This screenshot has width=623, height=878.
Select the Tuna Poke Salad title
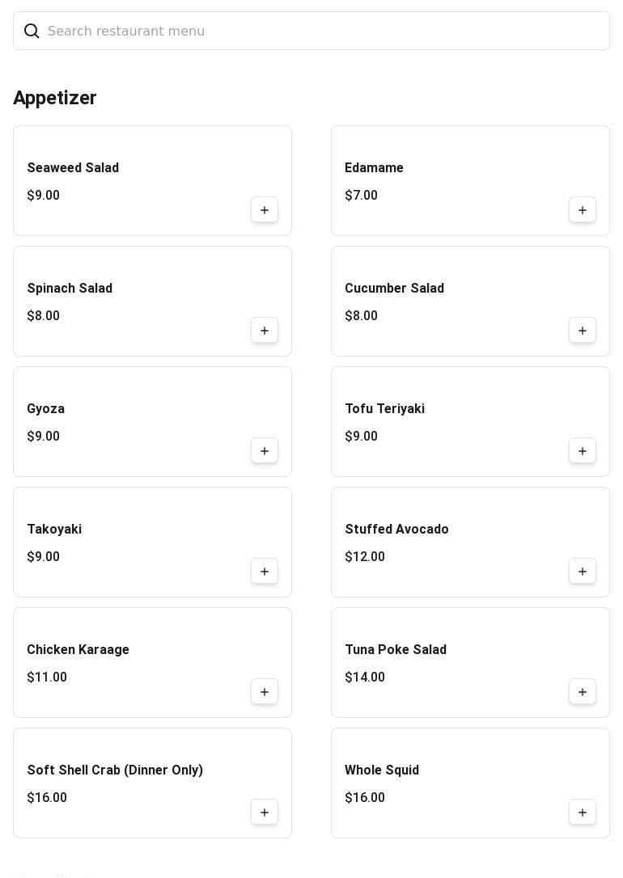[x=395, y=650]
